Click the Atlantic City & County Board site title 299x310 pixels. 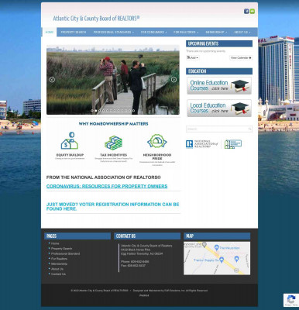(96, 19)
